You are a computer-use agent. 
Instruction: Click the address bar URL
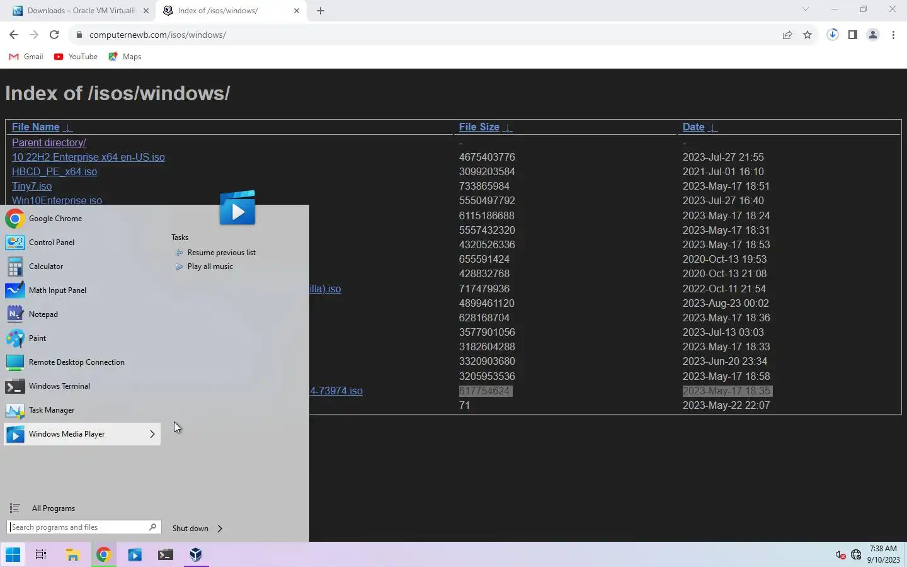(157, 35)
